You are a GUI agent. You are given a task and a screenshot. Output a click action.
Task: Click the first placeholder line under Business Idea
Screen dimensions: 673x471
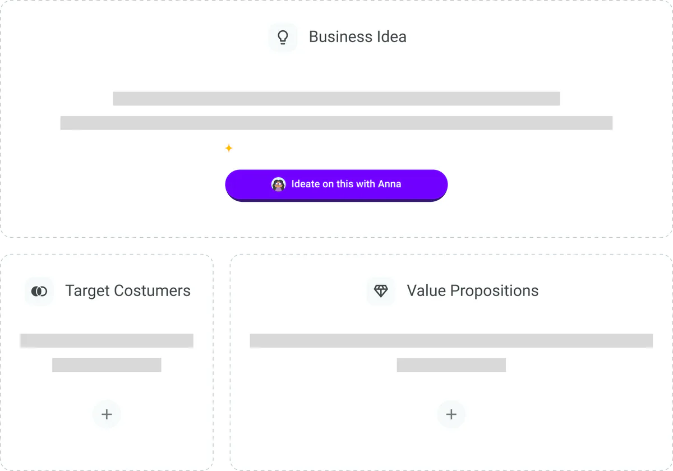coord(336,99)
